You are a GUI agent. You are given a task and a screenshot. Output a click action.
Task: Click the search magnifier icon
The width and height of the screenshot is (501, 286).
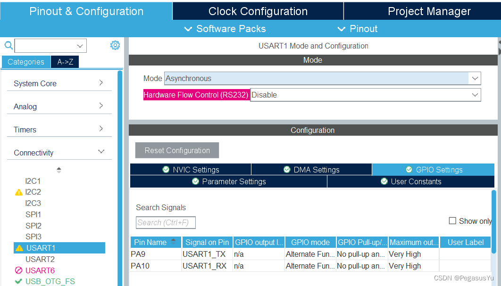[x=8, y=45]
